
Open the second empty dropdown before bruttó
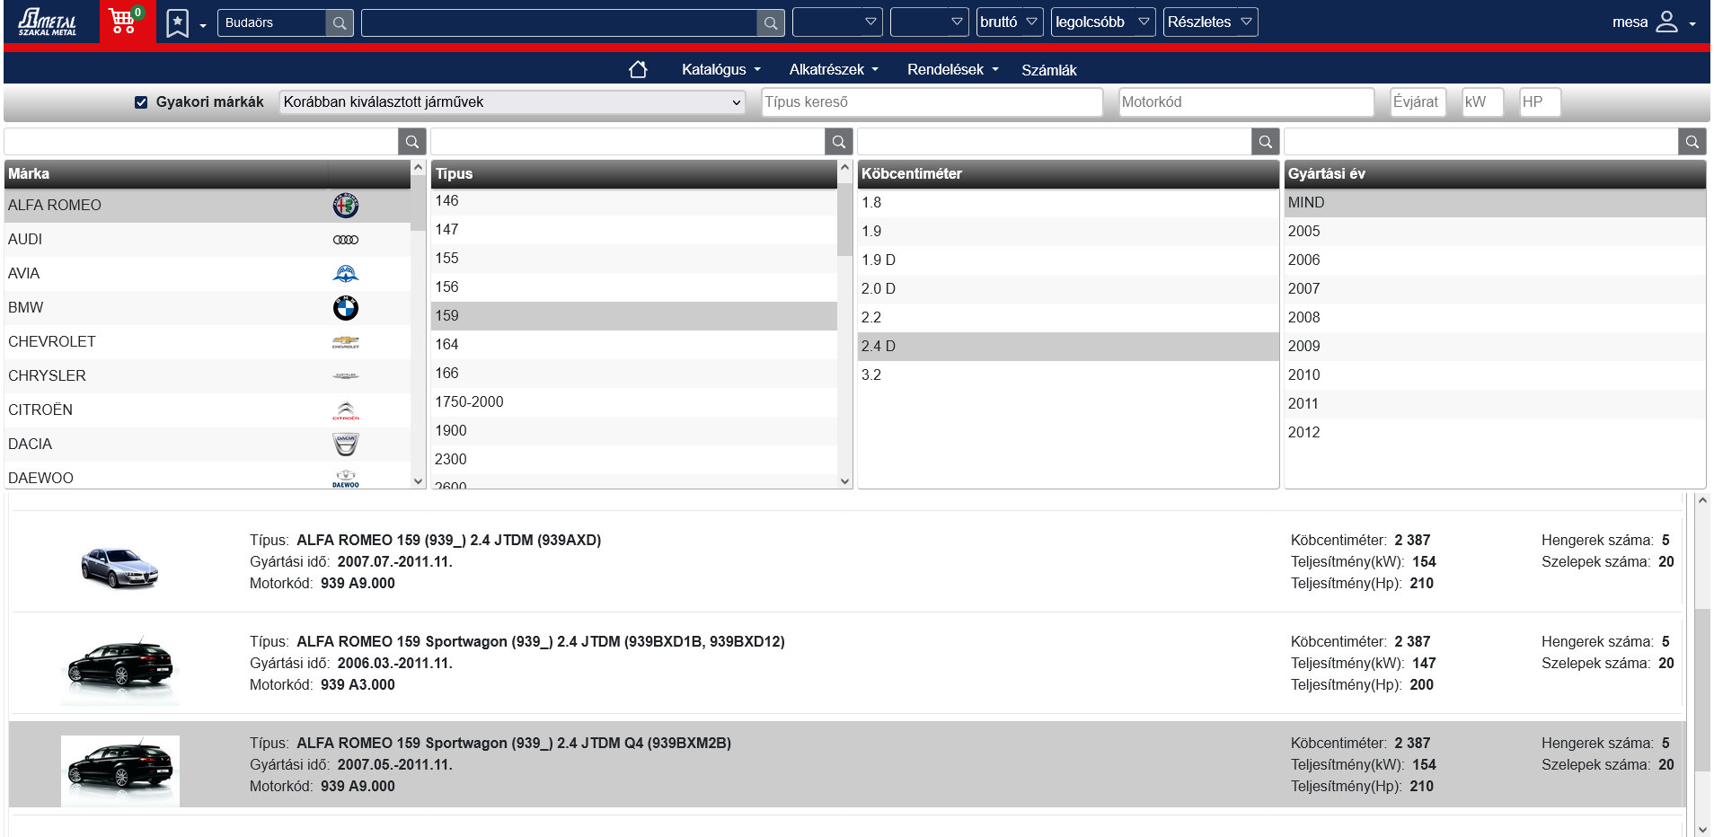[x=930, y=22]
